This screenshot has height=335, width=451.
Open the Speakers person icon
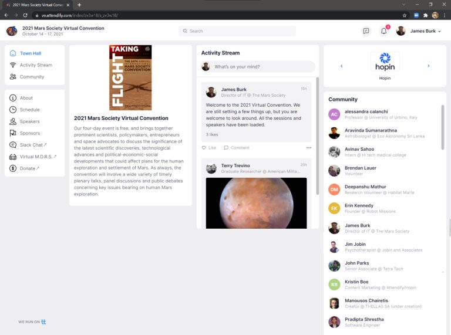coord(13,121)
